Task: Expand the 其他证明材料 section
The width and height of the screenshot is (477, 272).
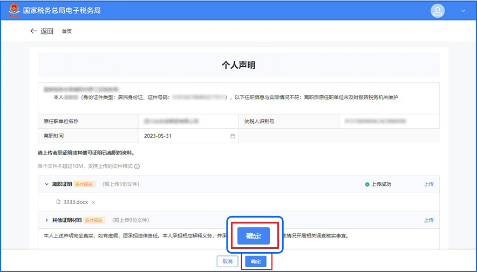Action: (46, 220)
